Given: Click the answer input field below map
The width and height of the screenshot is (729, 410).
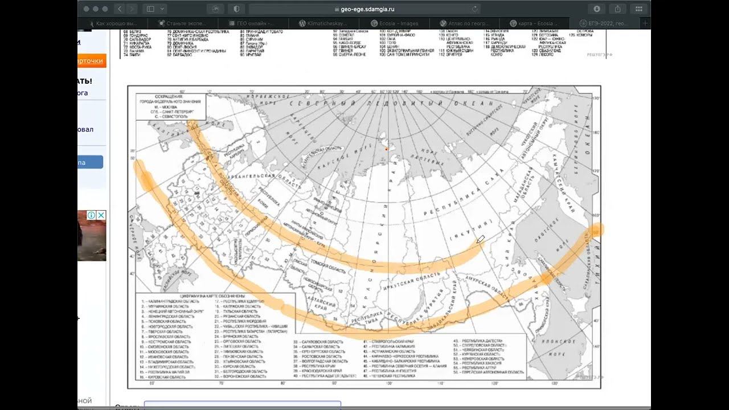Looking at the screenshot, I should 243,405.
